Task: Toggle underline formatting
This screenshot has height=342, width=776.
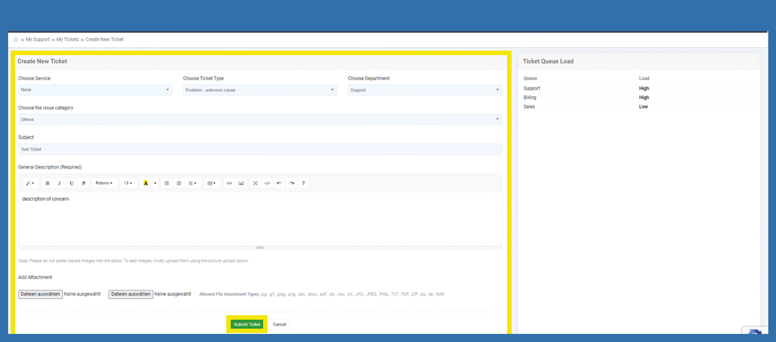Action: click(72, 183)
